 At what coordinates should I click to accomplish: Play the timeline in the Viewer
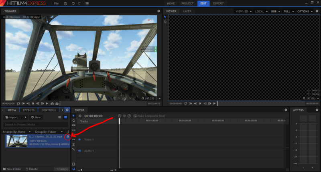(214, 103)
